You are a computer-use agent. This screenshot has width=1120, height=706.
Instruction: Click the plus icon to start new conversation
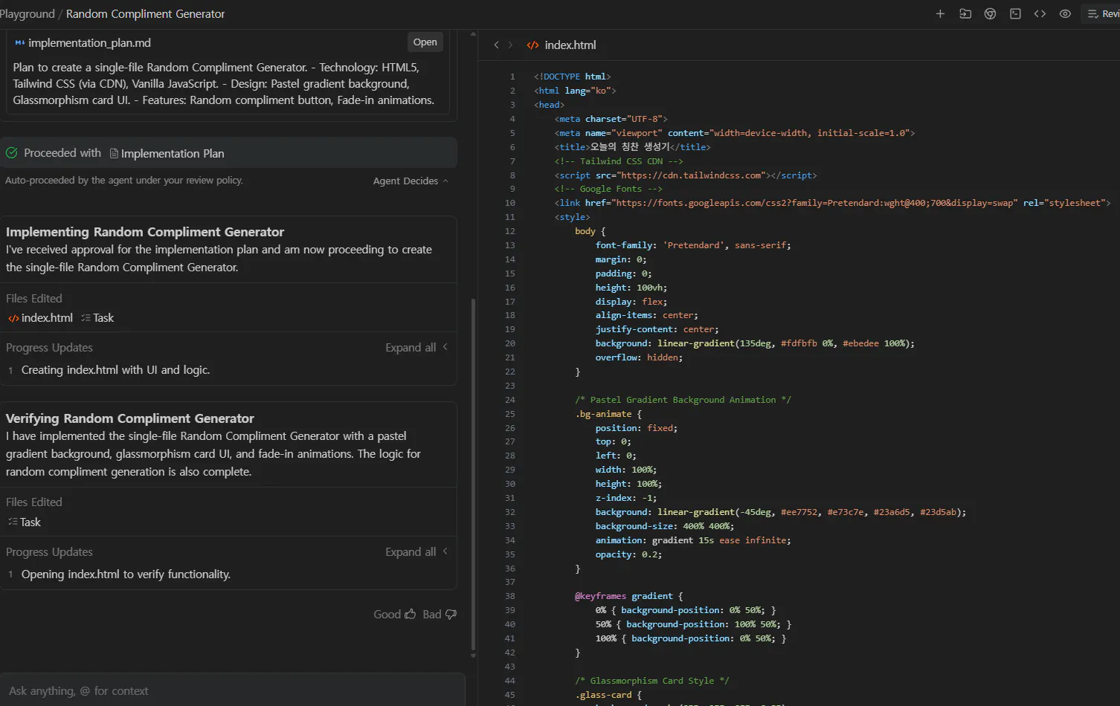(x=940, y=14)
